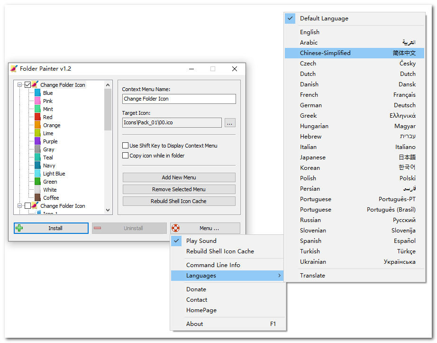Select the Light Blue folder icon
437x343 pixels.
(38, 174)
